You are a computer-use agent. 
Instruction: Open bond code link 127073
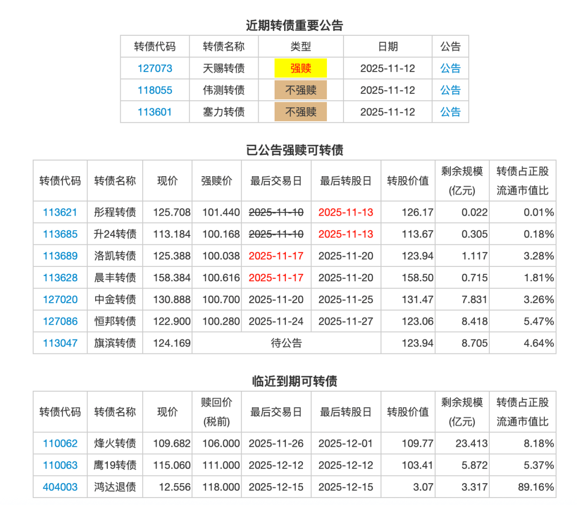(154, 68)
